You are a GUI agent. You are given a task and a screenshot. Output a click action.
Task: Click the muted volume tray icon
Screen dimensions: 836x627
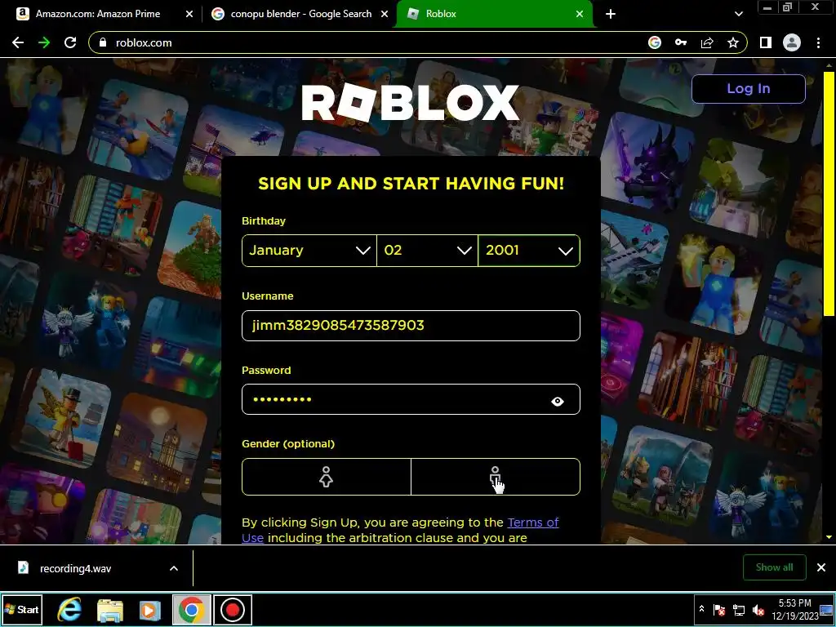pos(758,610)
